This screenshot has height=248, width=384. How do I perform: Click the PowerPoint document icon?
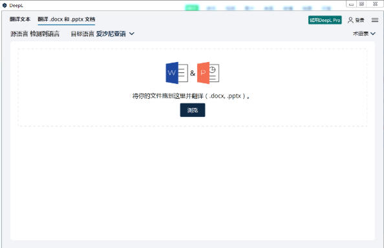pos(208,73)
